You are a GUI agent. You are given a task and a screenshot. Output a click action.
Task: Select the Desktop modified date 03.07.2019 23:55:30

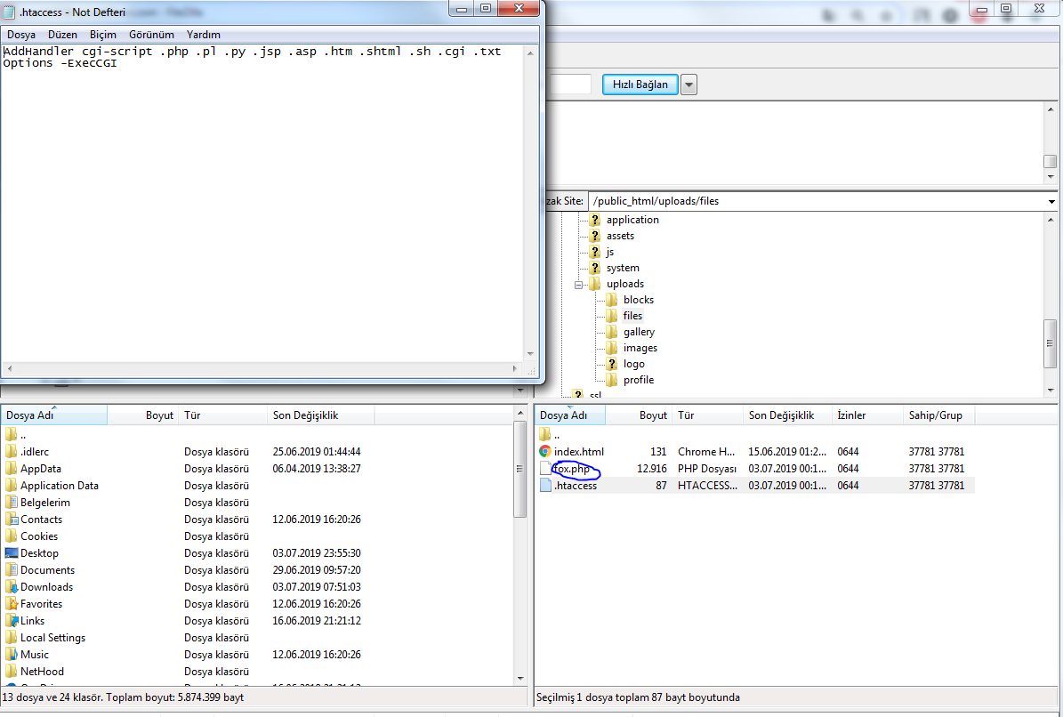coord(317,553)
